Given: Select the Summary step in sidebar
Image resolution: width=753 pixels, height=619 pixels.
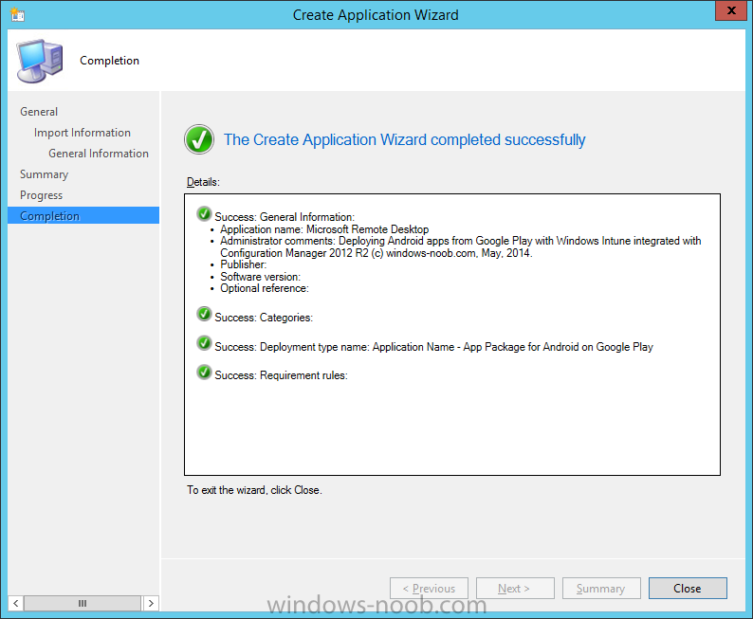Looking at the screenshot, I should 44,174.
